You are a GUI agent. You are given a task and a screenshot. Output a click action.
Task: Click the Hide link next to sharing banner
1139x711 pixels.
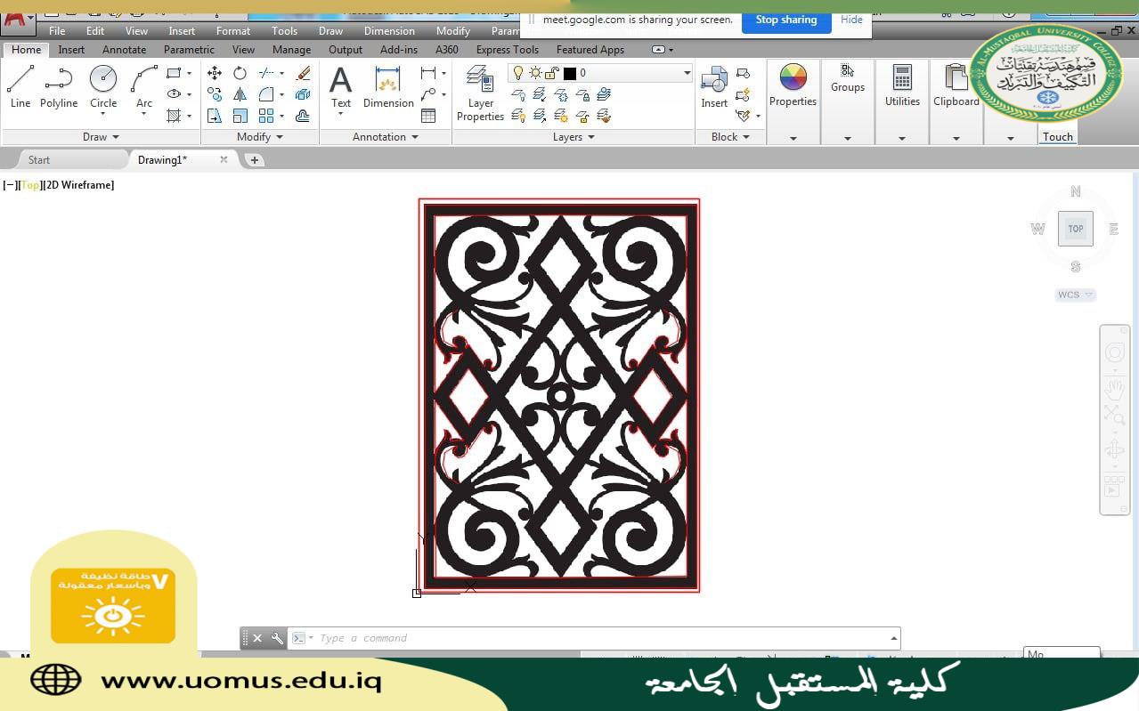click(850, 19)
